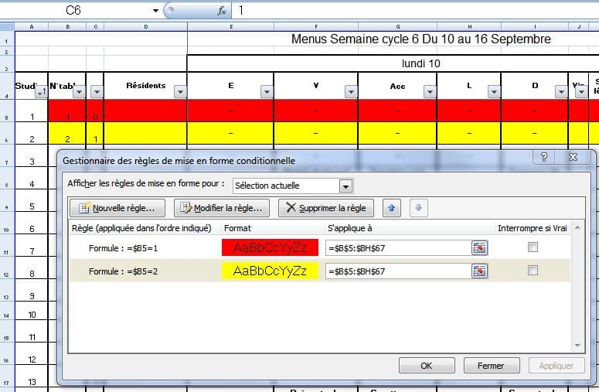Click range selector icon for second rule
Image resolution: width=599 pixels, height=392 pixels.
(x=480, y=271)
